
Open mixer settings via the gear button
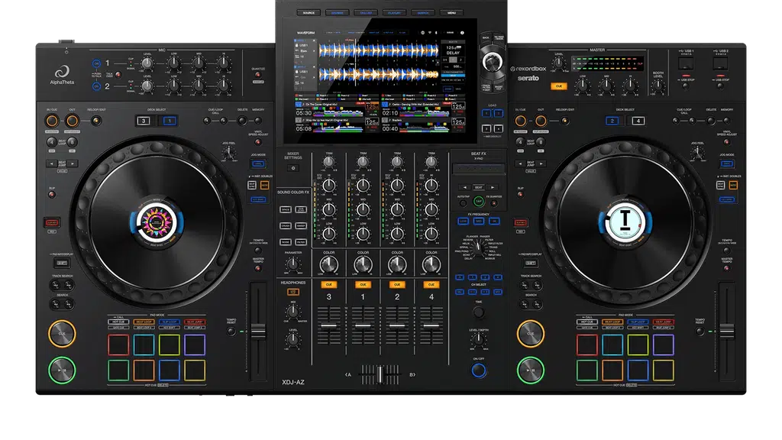[x=293, y=168]
